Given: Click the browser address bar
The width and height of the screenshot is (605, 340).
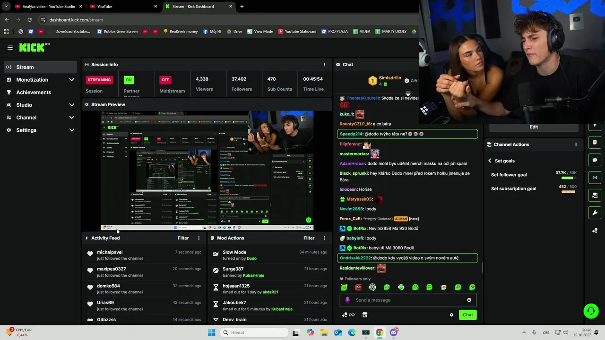Looking at the screenshot, I should point(227,20).
